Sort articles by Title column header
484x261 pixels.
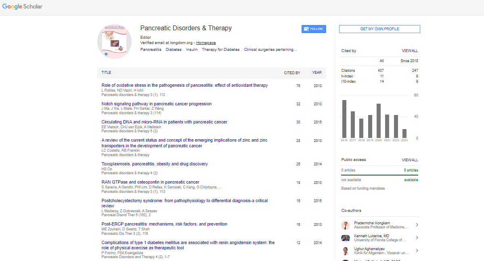(106, 73)
